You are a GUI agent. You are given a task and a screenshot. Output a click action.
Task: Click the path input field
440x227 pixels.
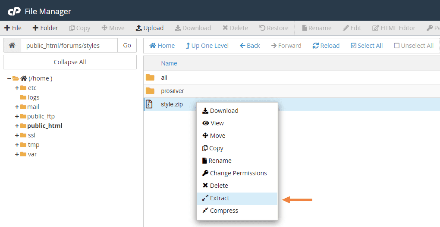(69, 45)
